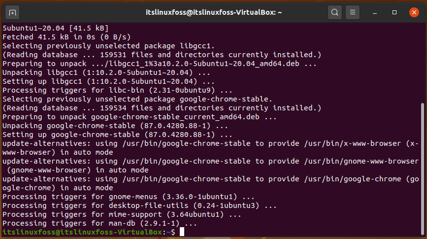Viewport: 427px width, 239px height.
Task: Open the terminal hamburger menu
Action: 352,12
